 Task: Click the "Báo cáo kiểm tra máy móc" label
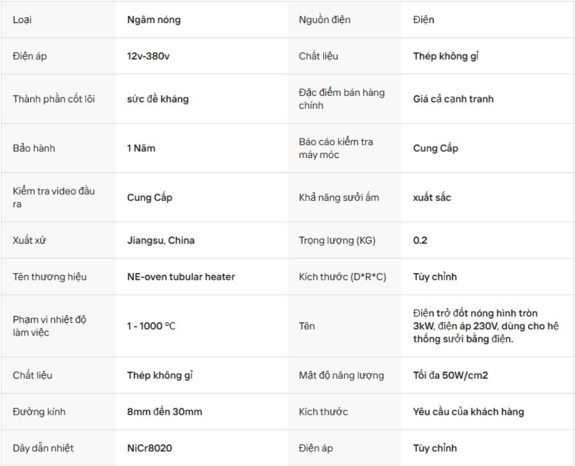pyautogui.click(x=336, y=148)
